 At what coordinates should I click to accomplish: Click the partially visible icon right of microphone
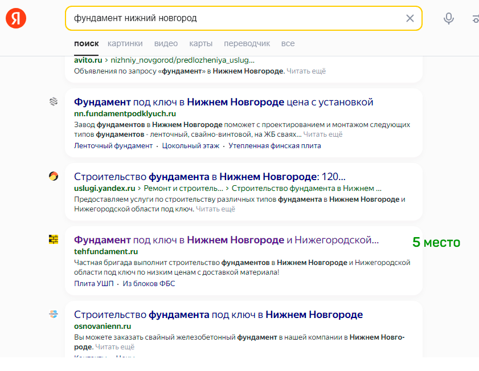pyautogui.click(x=475, y=18)
